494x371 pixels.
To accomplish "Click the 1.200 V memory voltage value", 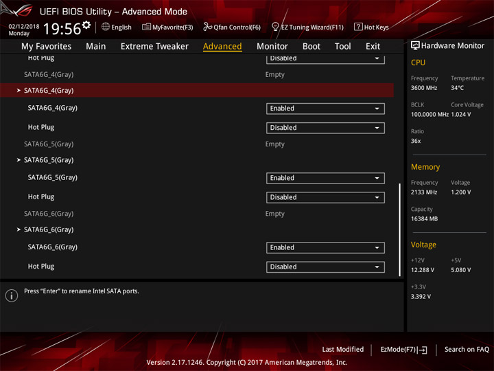I will (461, 192).
